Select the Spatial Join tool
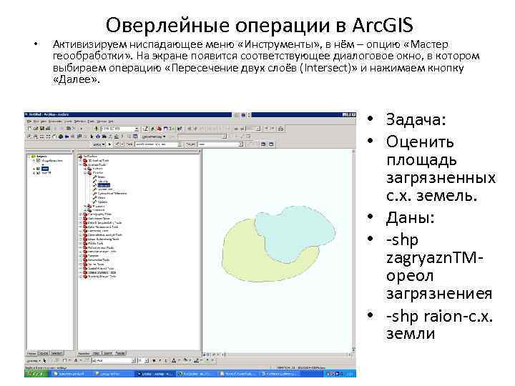The width and height of the screenshot is (515, 386). tap(105, 189)
